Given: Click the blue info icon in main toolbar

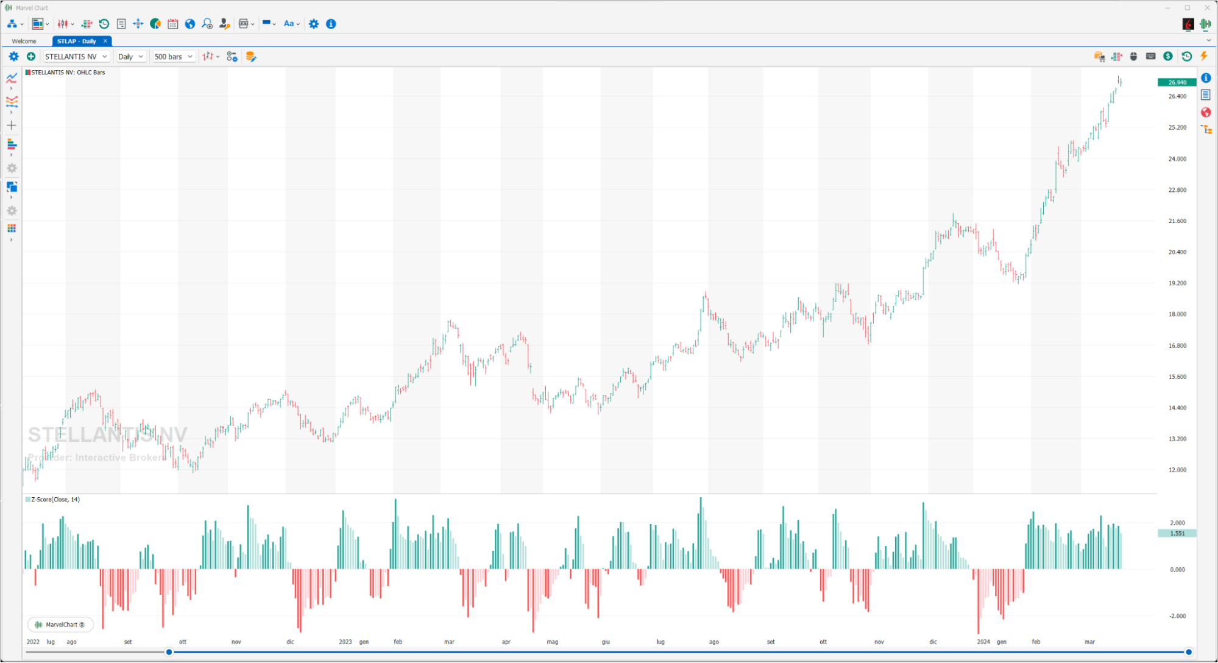Looking at the screenshot, I should click(x=331, y=24).
